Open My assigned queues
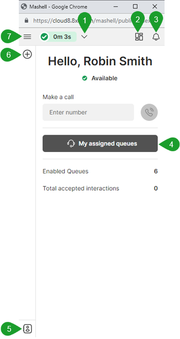Screen dimensions: 180x339 tap(100, 143)
